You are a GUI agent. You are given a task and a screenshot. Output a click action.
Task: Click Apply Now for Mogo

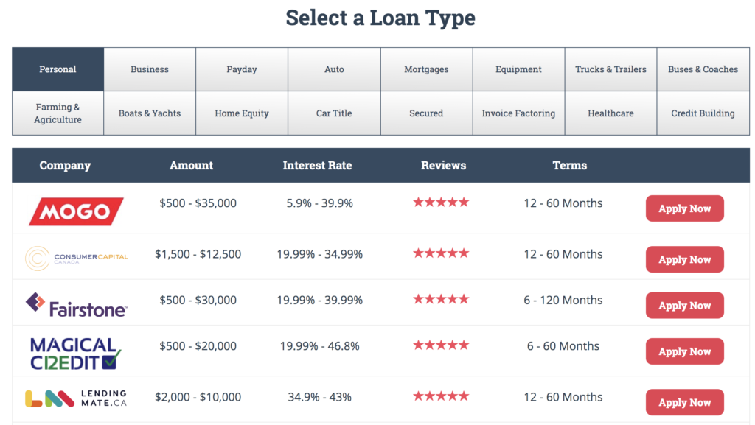tap(685, 208)
